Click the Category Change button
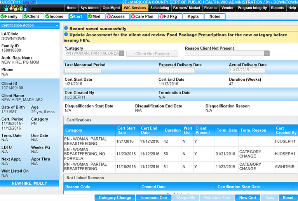Screen dimensions: 298x201 click(115, 198)
